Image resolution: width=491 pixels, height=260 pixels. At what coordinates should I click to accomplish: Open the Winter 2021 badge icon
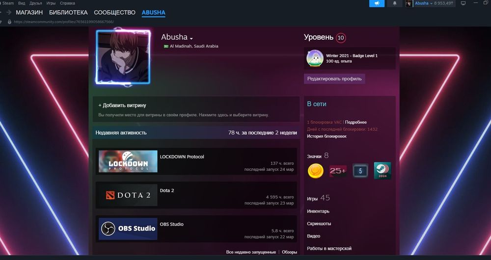[315, 58]
